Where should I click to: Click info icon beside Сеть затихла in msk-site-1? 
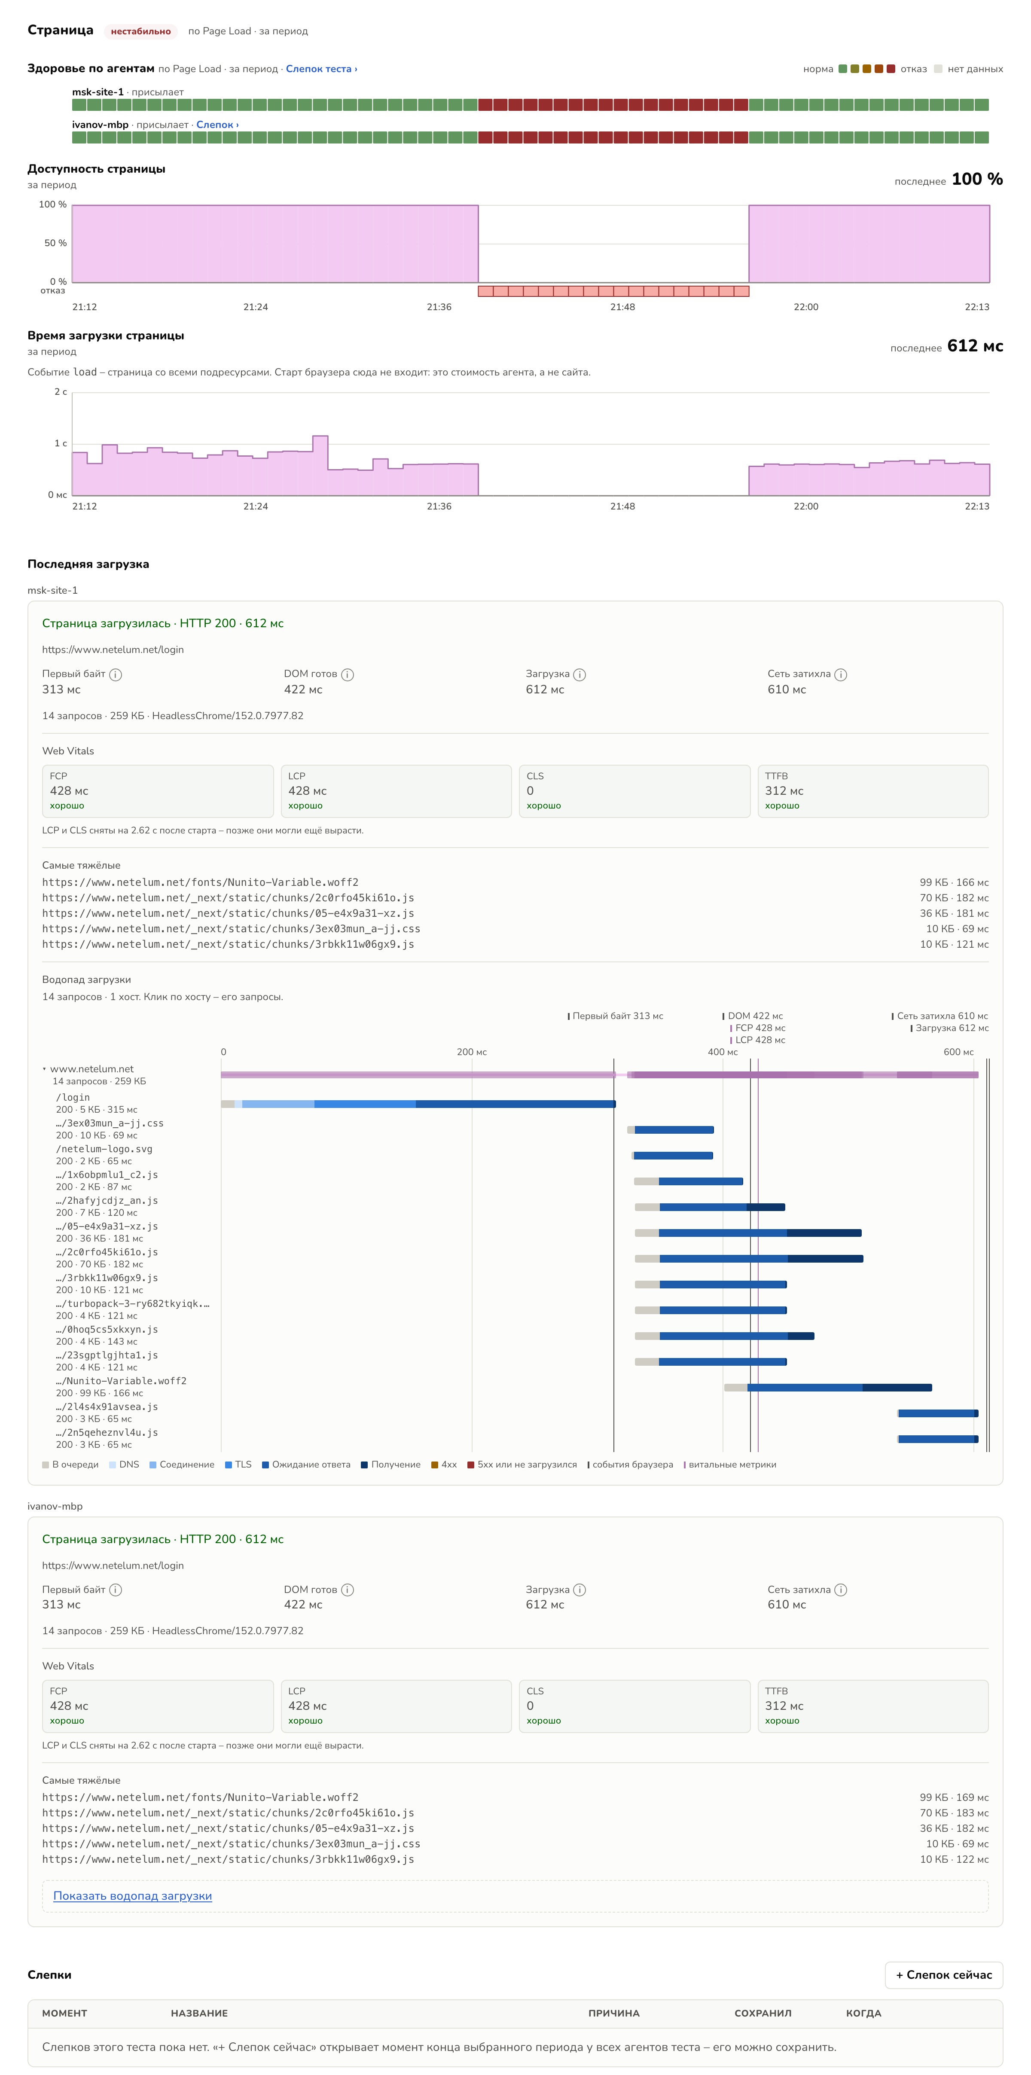click(840, 674)
